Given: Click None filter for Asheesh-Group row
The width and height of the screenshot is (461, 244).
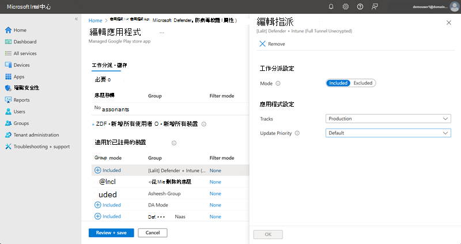Looking at the screenshot, I should (x=215, y=194).
